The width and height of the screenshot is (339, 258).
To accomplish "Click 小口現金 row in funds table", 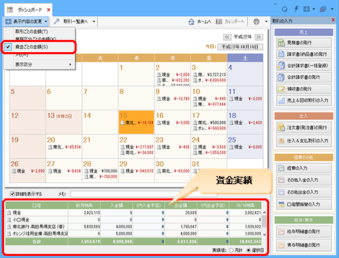I will point(134,219).
